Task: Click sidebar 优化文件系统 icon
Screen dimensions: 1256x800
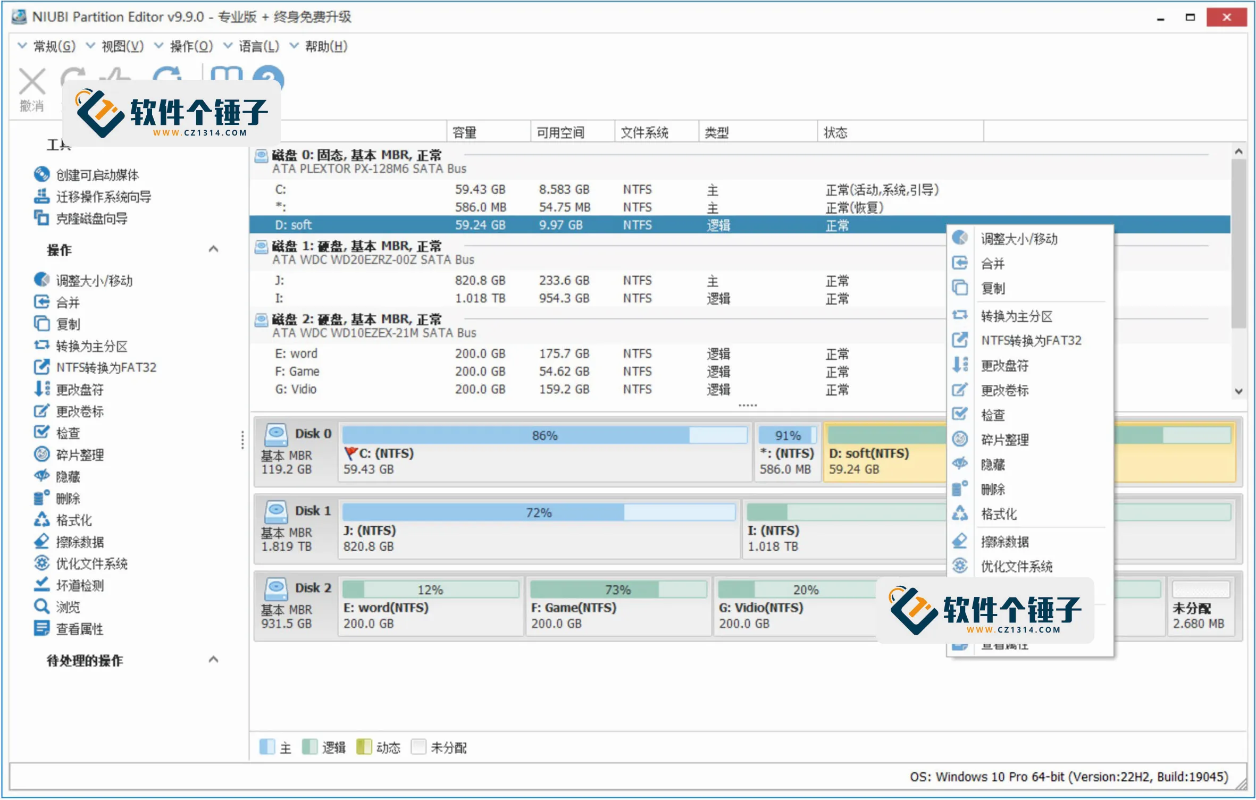Action: [x=41, y=563]
